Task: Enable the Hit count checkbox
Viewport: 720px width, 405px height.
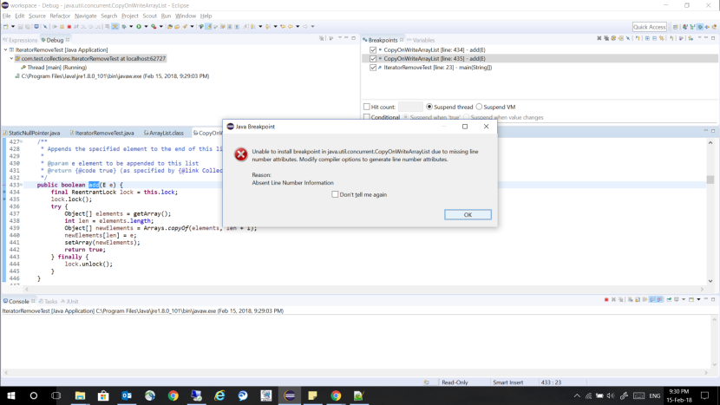Action: click(x=366, y=107)
